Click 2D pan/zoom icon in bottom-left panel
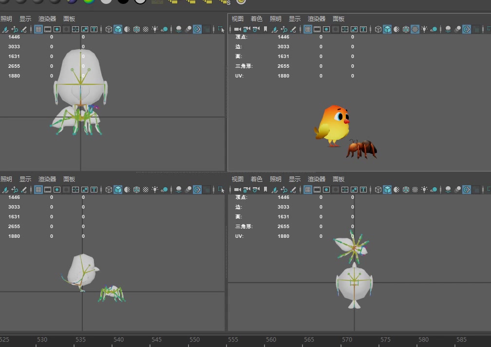491x347 pixels. [x=14, y=190]
